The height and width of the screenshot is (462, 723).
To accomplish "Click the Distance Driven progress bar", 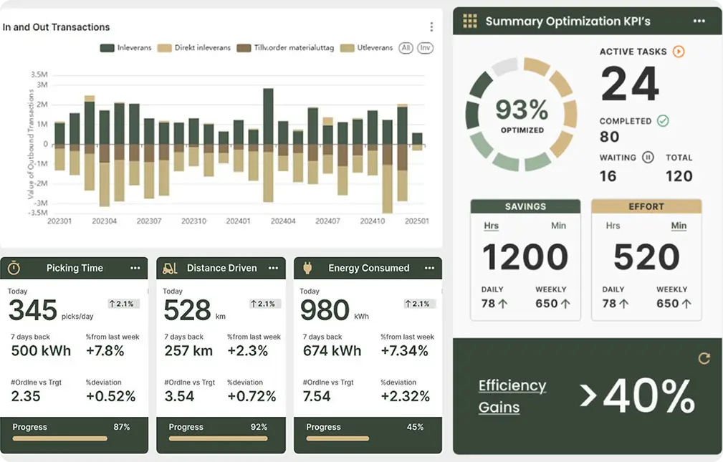I will (218, 438).
